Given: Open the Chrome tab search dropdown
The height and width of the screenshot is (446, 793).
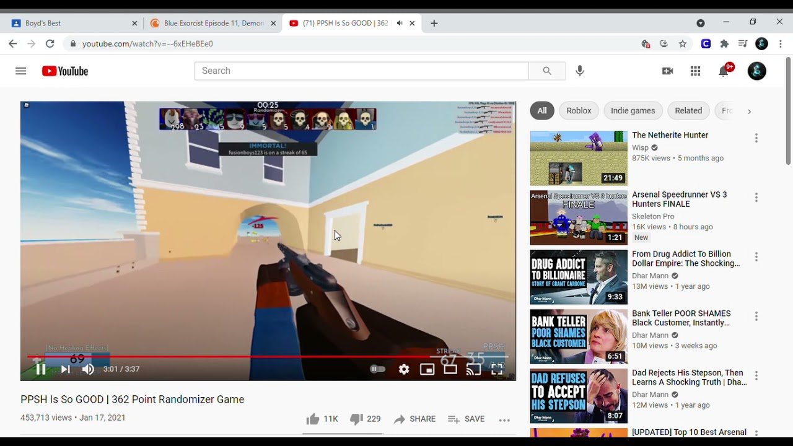Looking at the screenshot, I should 701,23.
